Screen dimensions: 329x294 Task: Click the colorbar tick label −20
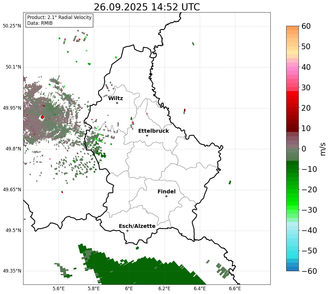coord(309,190)
